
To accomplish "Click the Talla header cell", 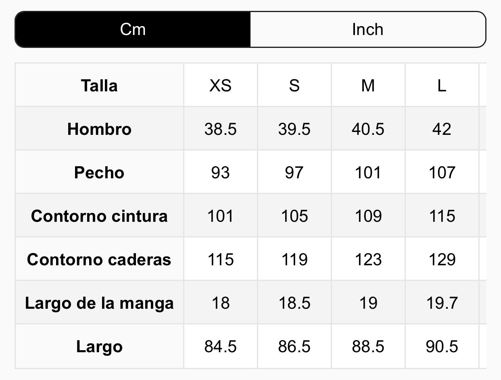I will (99, 85).
